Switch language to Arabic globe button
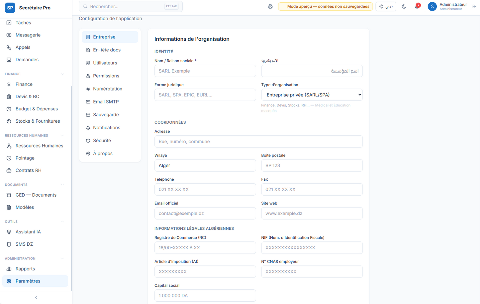480x304 pixels. tap(386, 7)
